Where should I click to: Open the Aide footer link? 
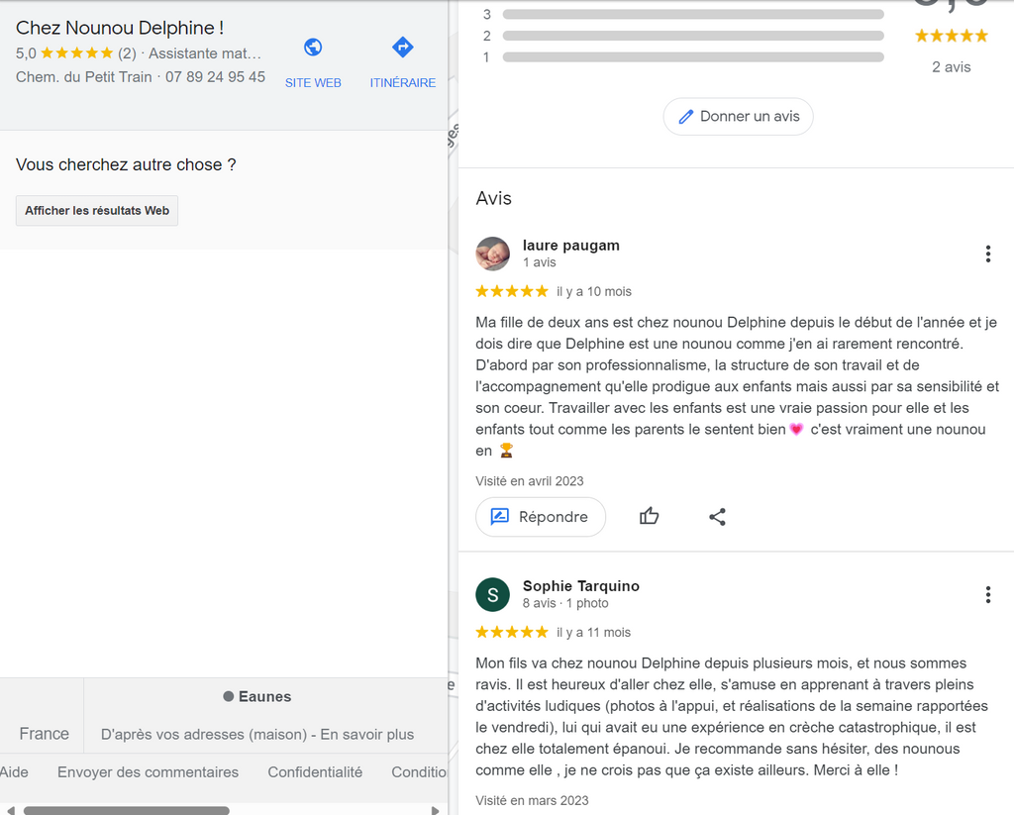pyautogui.click(x=14, y=771)
